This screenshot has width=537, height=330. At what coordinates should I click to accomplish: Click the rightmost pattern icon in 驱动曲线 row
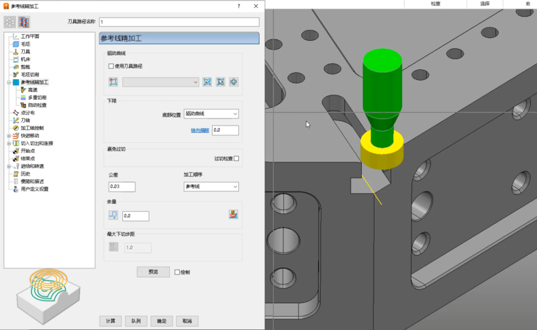[234, 82]
